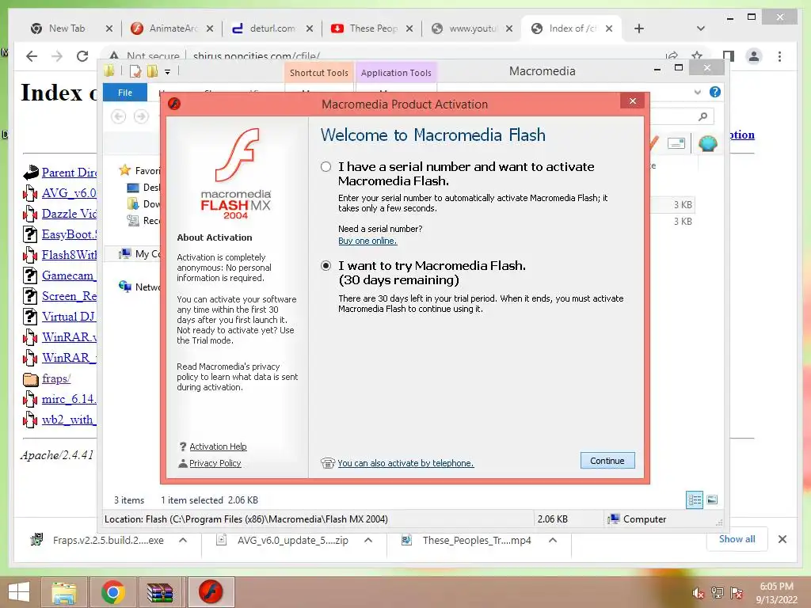Open Chrome tab search dropdown chevron
The image size is (811, 608).
pos(701,28)
